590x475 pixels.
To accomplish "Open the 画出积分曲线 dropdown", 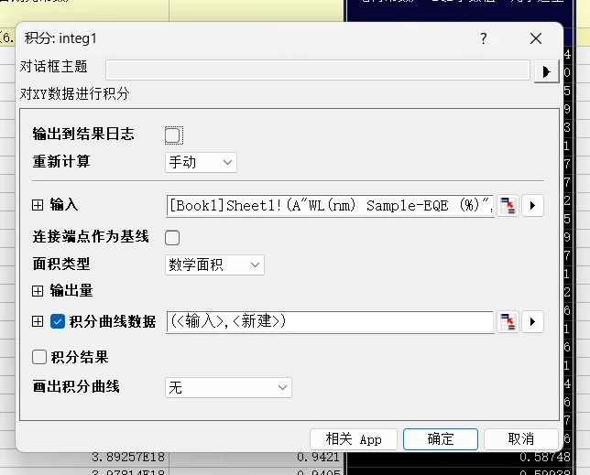I will point(228,387).
